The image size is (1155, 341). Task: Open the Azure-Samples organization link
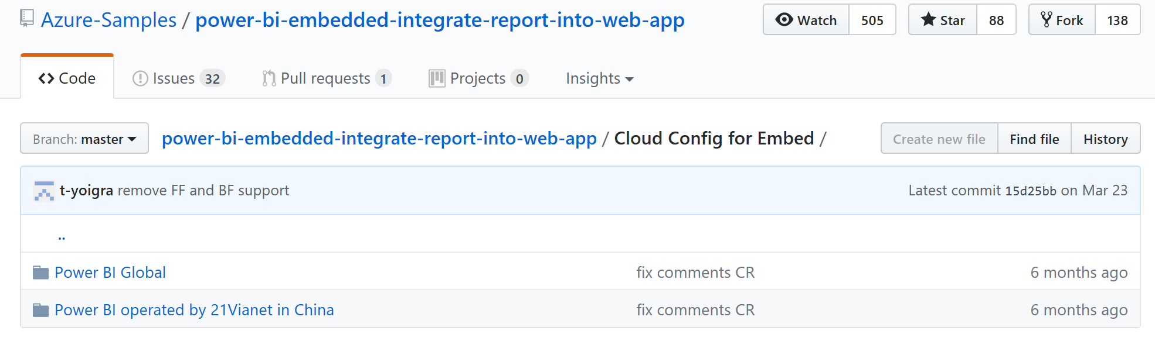click(108, 20)
